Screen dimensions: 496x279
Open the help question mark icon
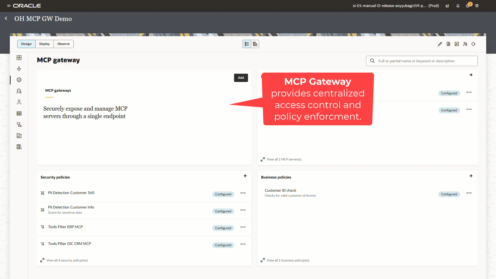click(477, 6)
